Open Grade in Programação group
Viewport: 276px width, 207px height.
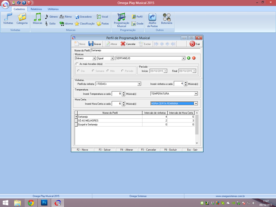tap(137, 23)
